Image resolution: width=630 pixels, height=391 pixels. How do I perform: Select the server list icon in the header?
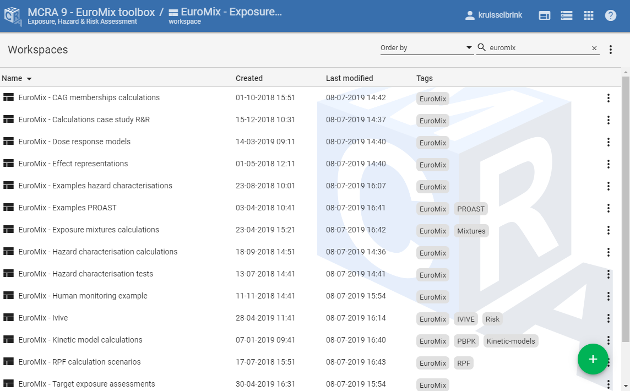click(x=567, y=15)
